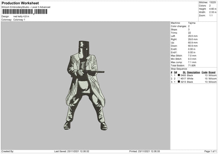218x154 pixels.
Task: Select the Code column header
Action: pyautogui.click(x=204, y=72)
